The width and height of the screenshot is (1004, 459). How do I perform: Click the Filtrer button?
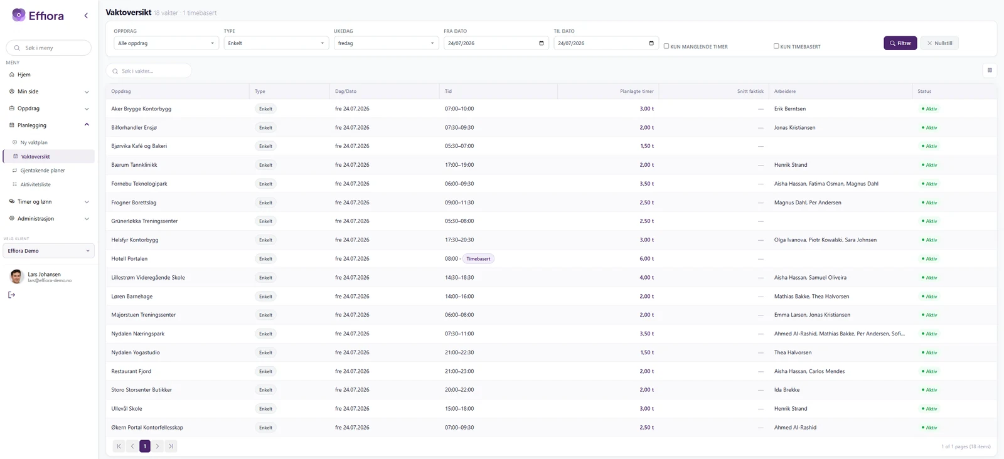coord(900,43)
